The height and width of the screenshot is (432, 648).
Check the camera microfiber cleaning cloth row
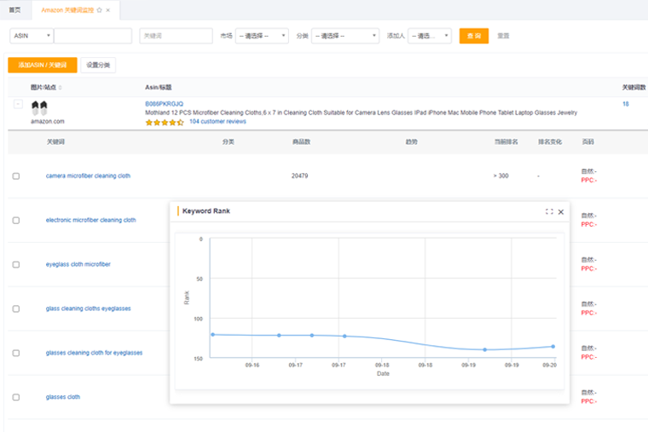(16, 176)
